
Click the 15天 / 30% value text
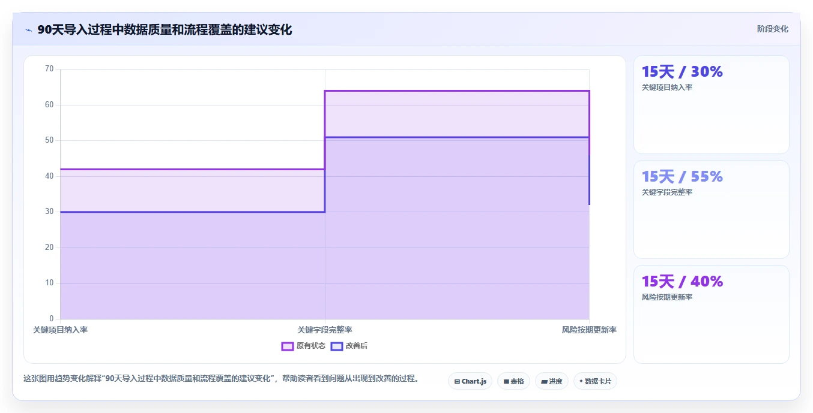click(682, 72)
